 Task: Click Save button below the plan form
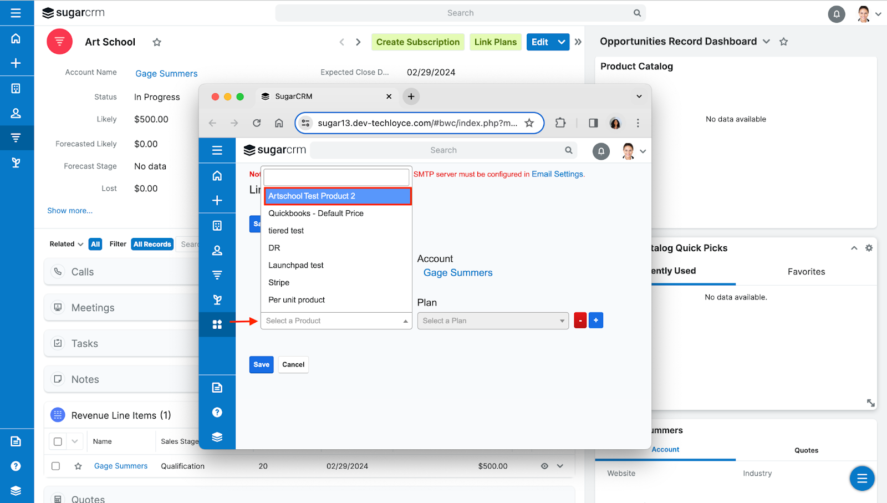pyautogui.click(x=262, y=364)
